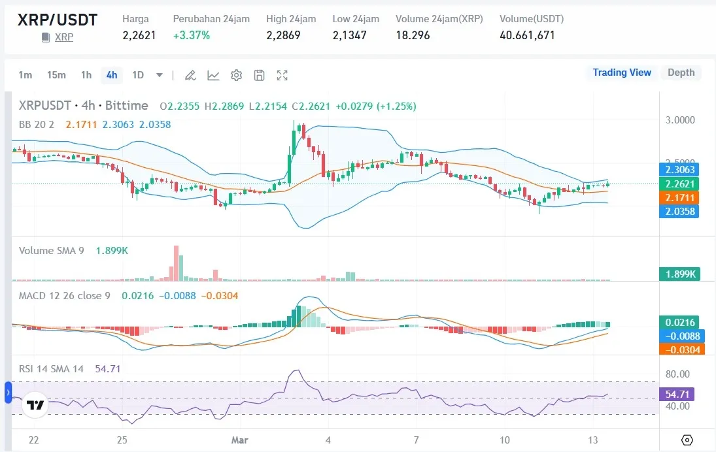Click the Mar date label on time axis

239,440
